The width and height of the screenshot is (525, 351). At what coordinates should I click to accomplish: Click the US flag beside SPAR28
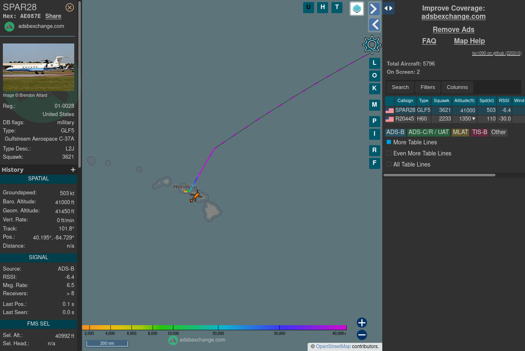[390, 110]
